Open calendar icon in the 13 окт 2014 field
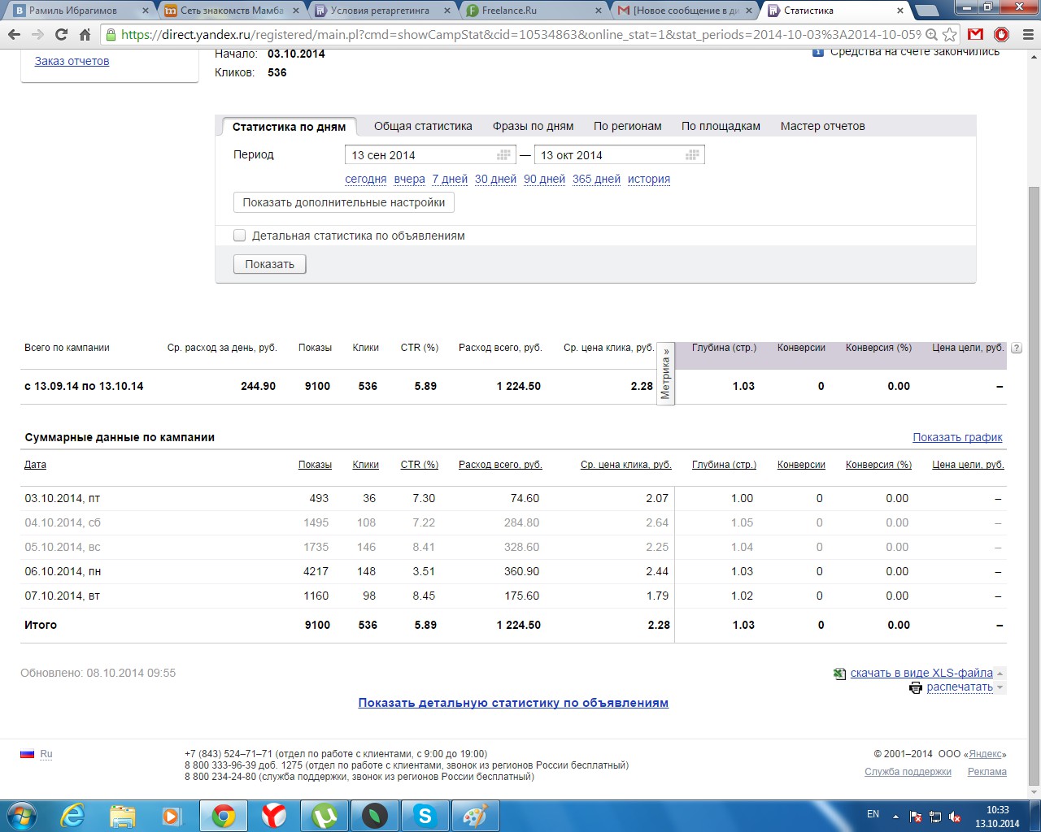 693,155
